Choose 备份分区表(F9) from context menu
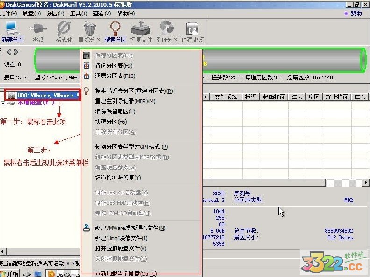 (142, 66)
